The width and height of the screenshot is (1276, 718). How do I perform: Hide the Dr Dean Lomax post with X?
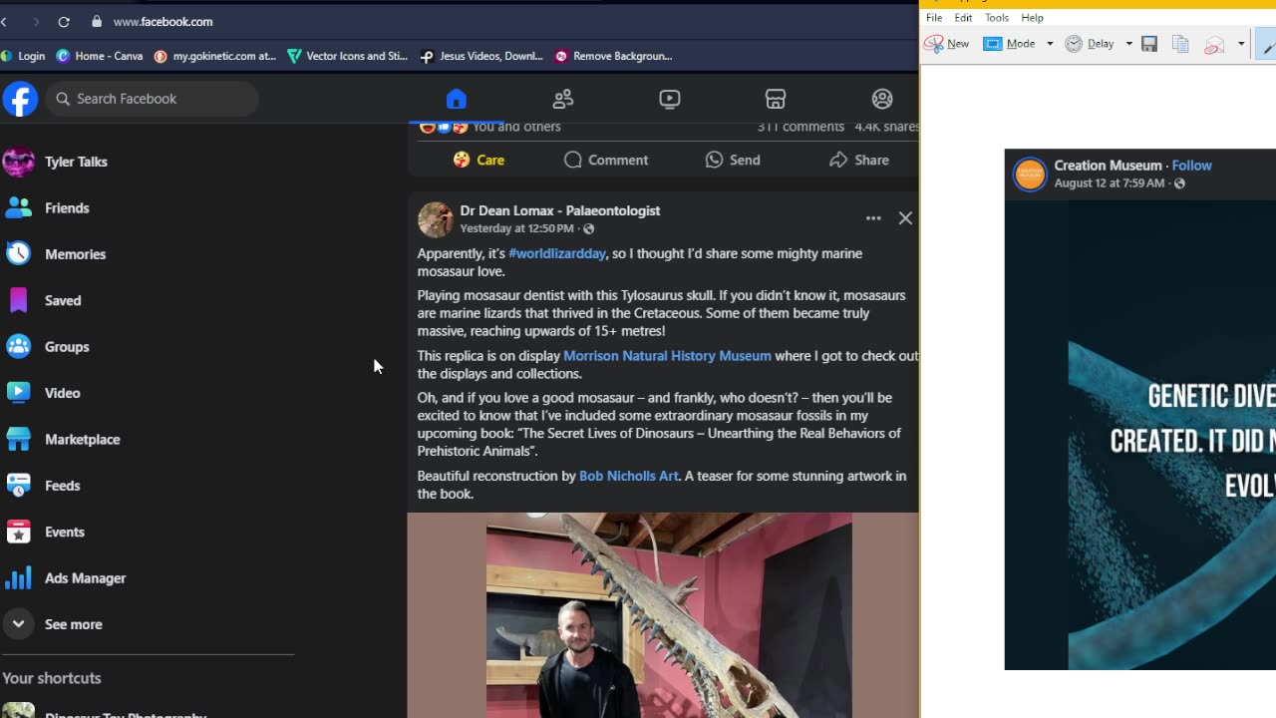(x=905, y=218)
